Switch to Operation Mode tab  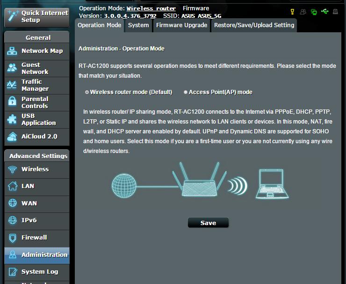point(99,25)
